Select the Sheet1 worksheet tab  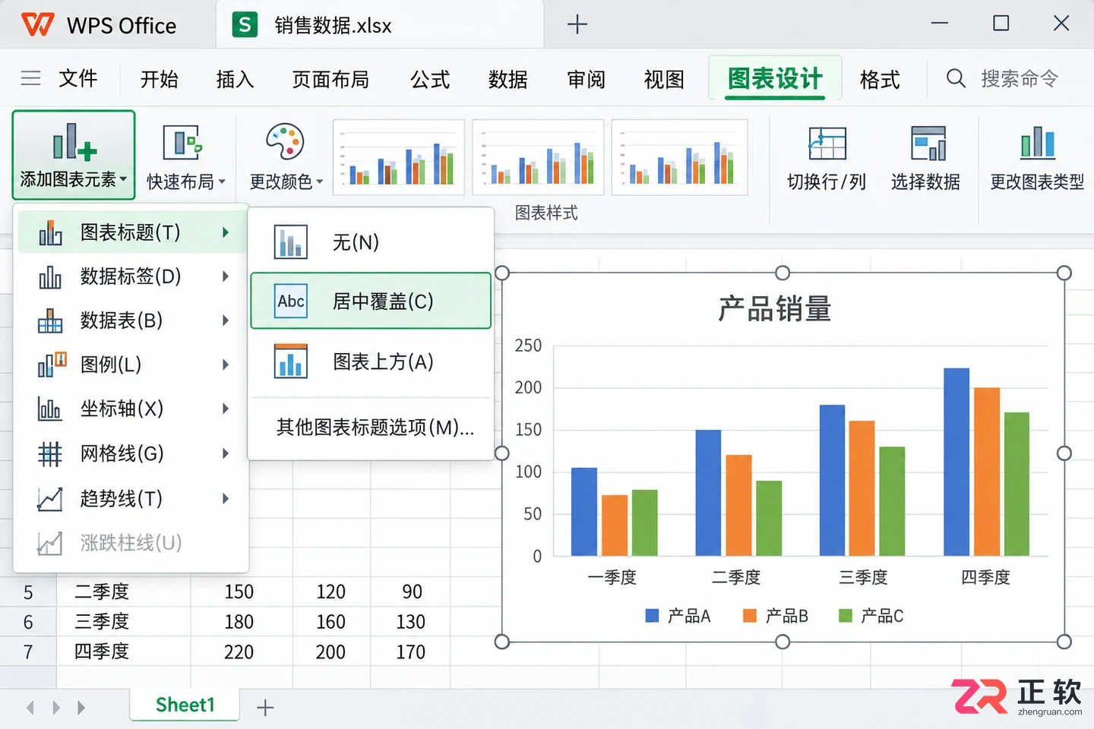pyautogui.click(x=185, y=705)
